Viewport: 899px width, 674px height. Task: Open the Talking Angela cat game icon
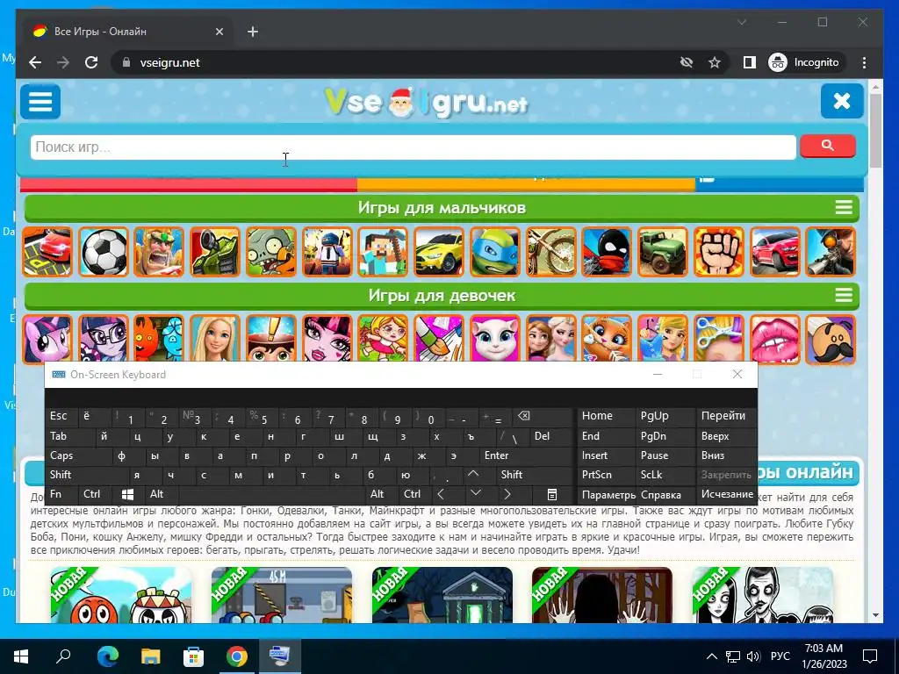495,340
